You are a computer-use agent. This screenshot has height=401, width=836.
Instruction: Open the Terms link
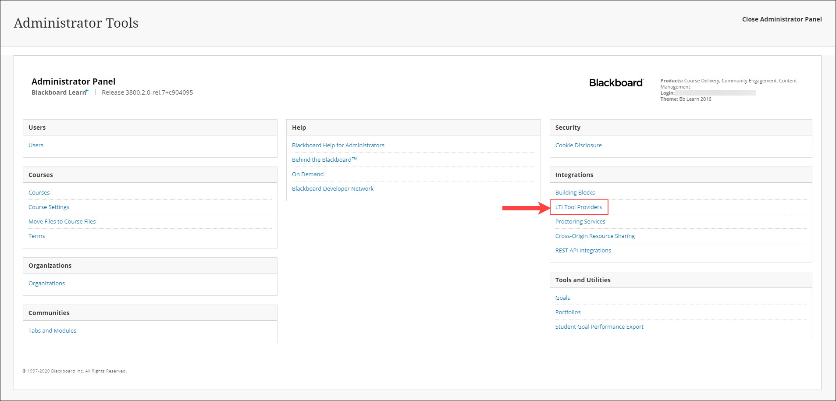pos(37,236)
